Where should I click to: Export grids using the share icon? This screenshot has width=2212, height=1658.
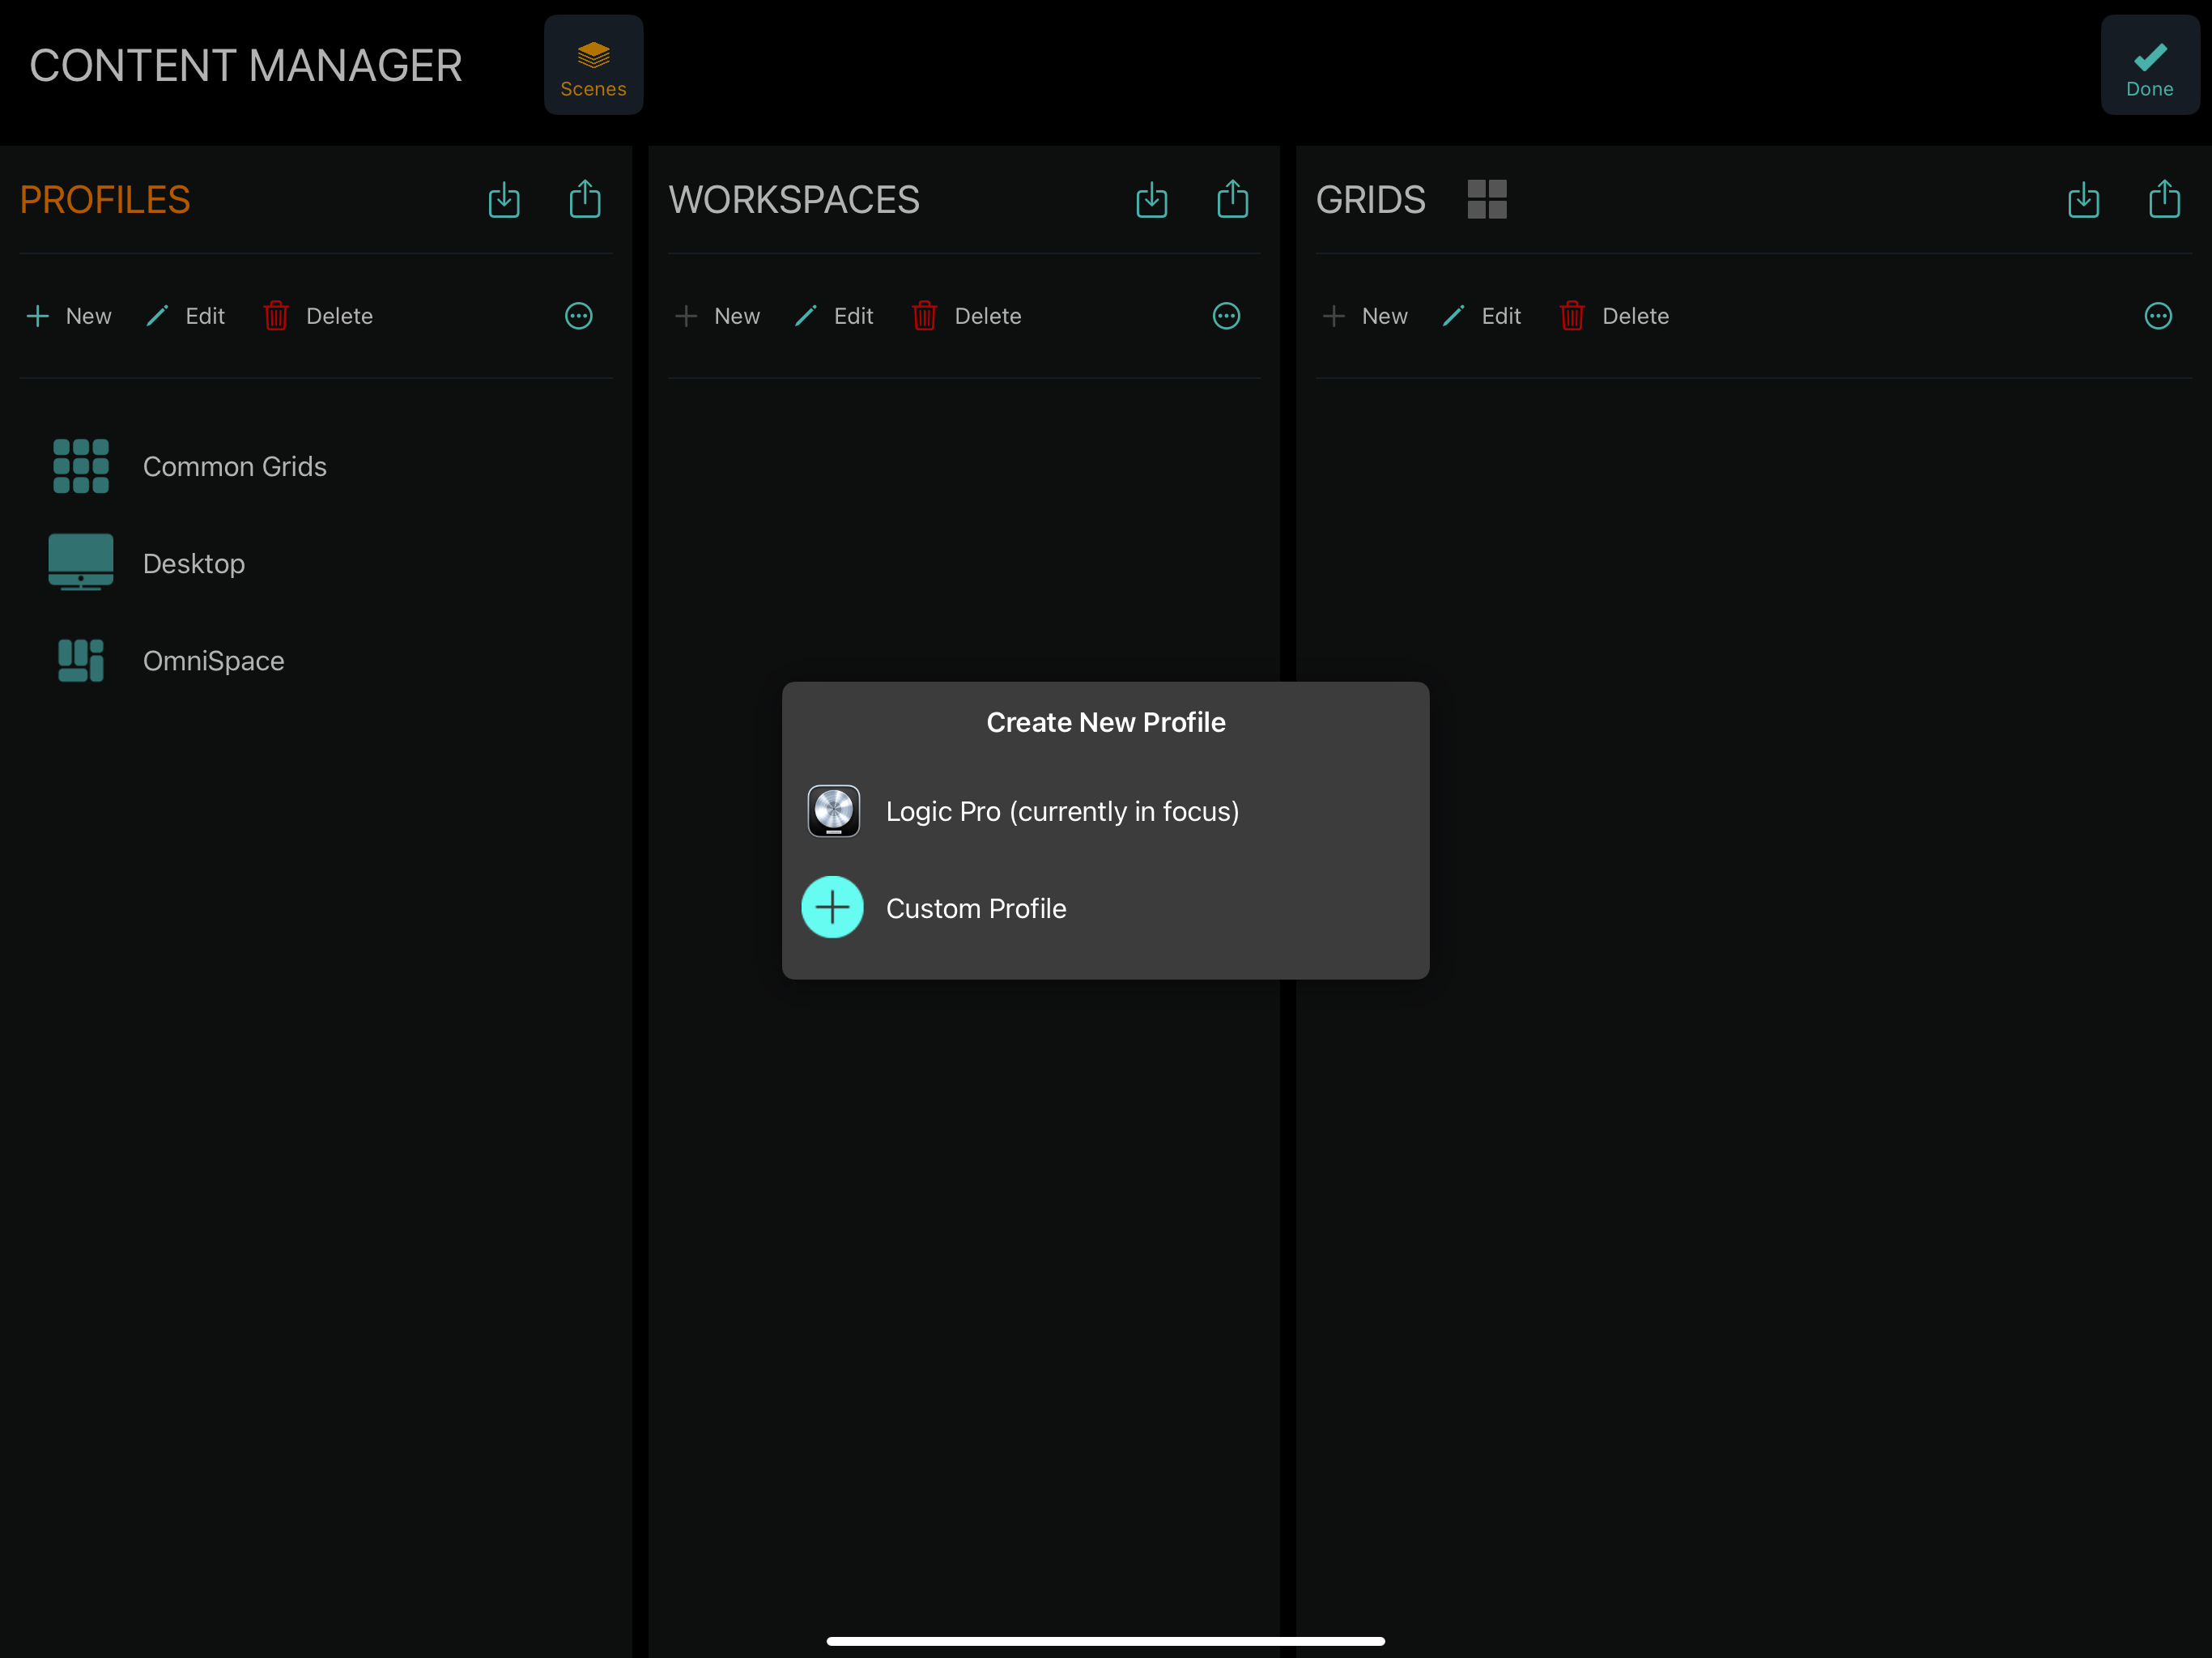pyautogui.click(x=2164, y=199)
